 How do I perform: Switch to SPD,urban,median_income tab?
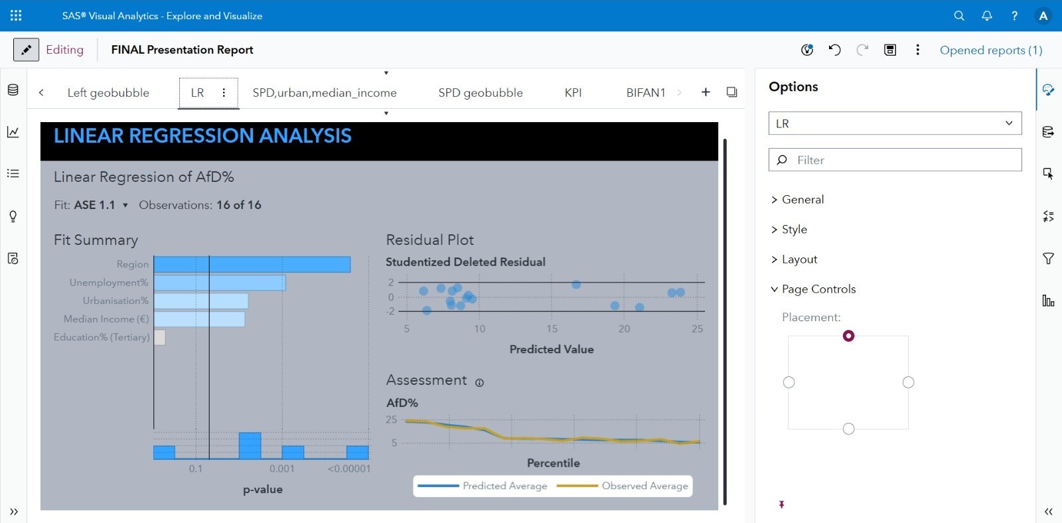click(325, 93)
